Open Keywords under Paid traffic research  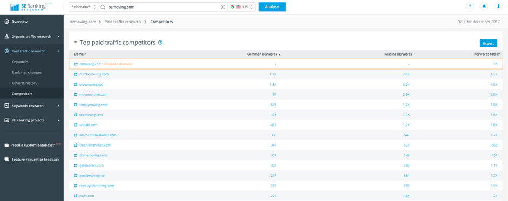pyautogui.click(x=20, y=62)
